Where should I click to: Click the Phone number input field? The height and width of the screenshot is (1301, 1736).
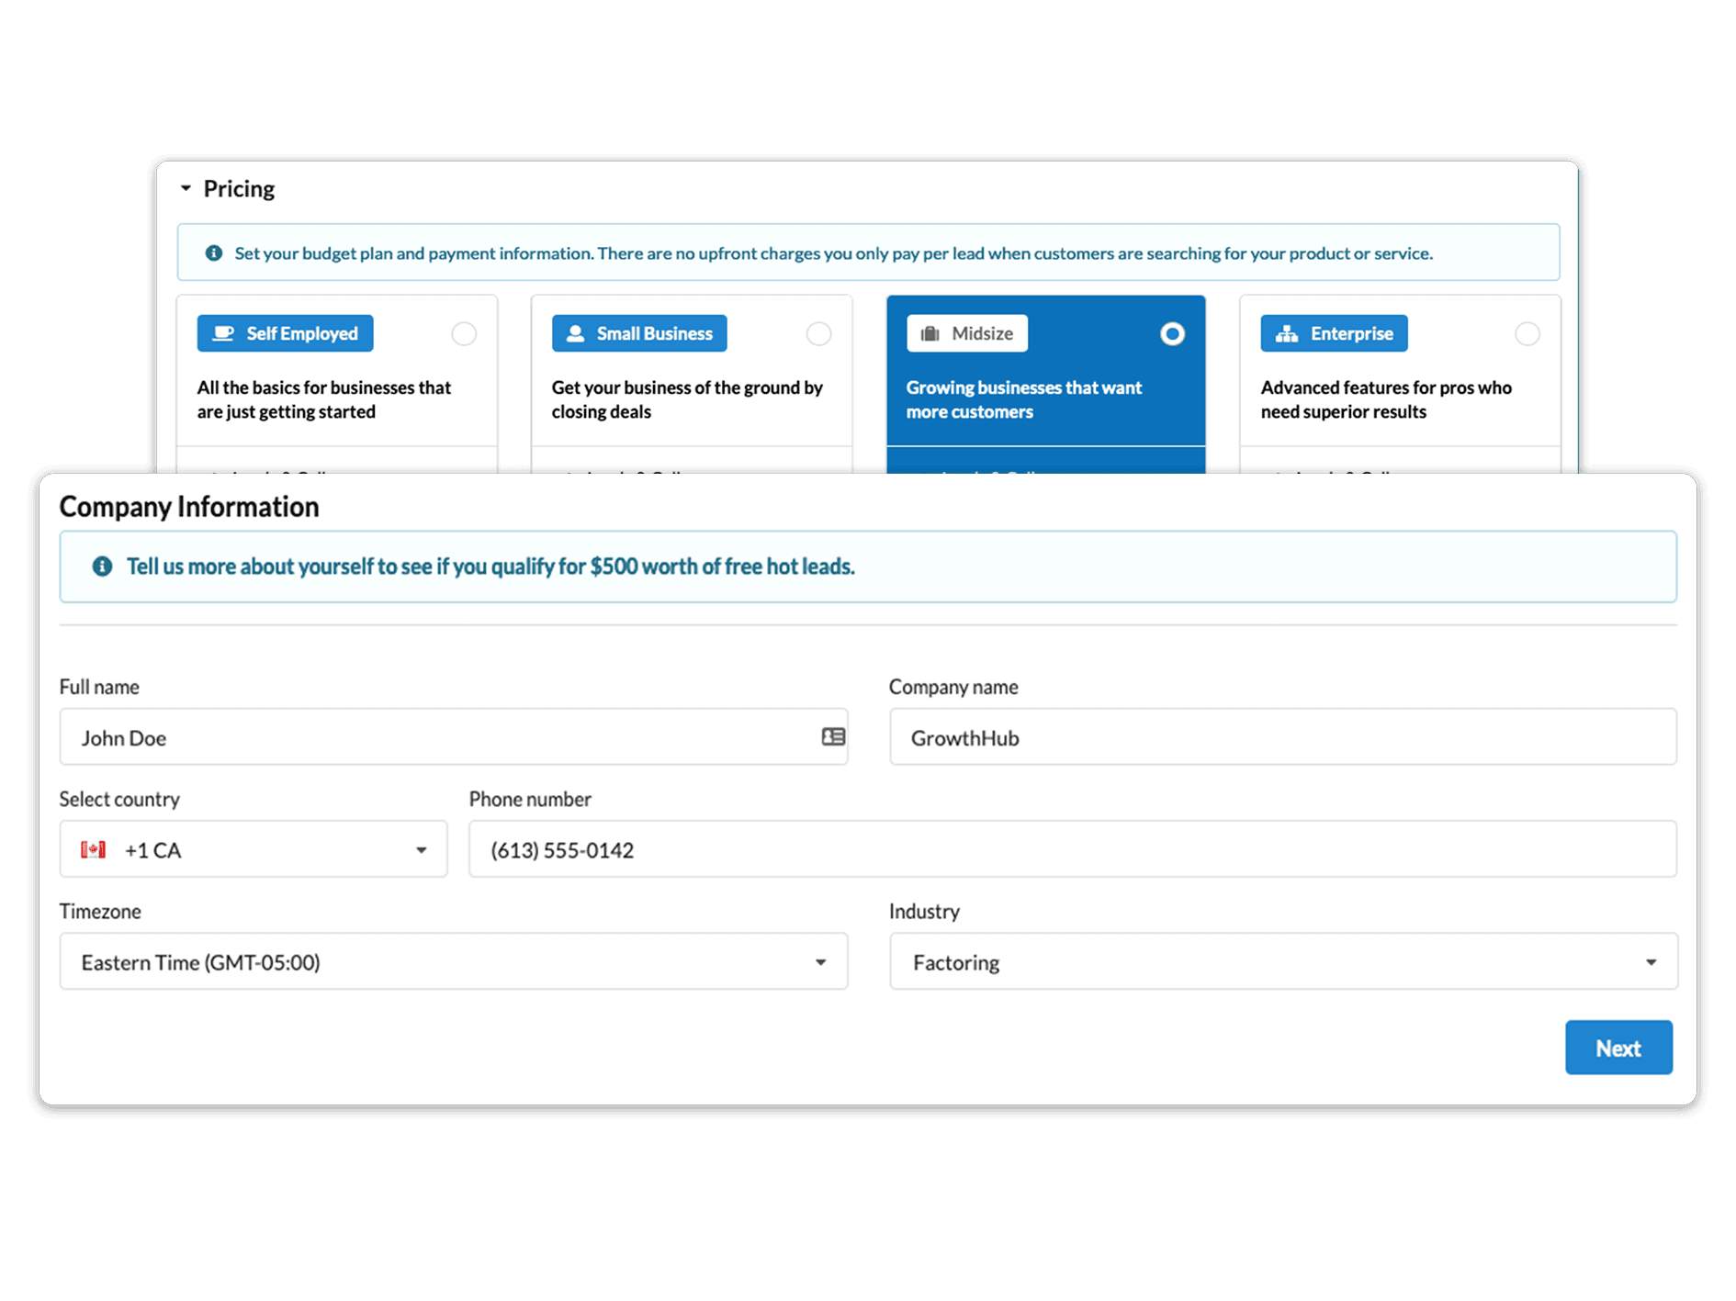click(1072, 849)
